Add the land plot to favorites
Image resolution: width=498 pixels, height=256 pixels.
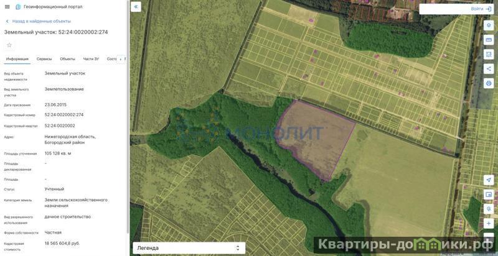(9, 45)
